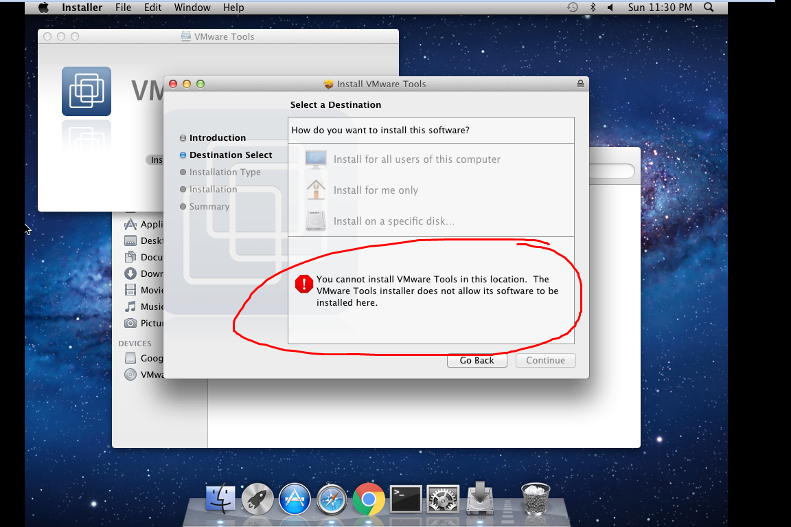Open Music in Finder sidebar
The width and height of the screenshot is (791, 527).
144,306
